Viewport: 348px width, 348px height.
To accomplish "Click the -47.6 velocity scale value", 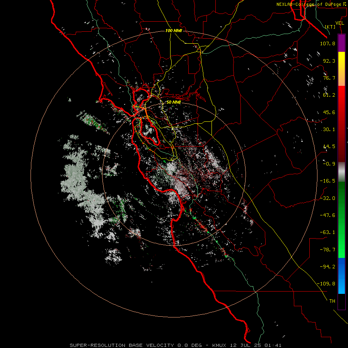I will tap(328, 215).
